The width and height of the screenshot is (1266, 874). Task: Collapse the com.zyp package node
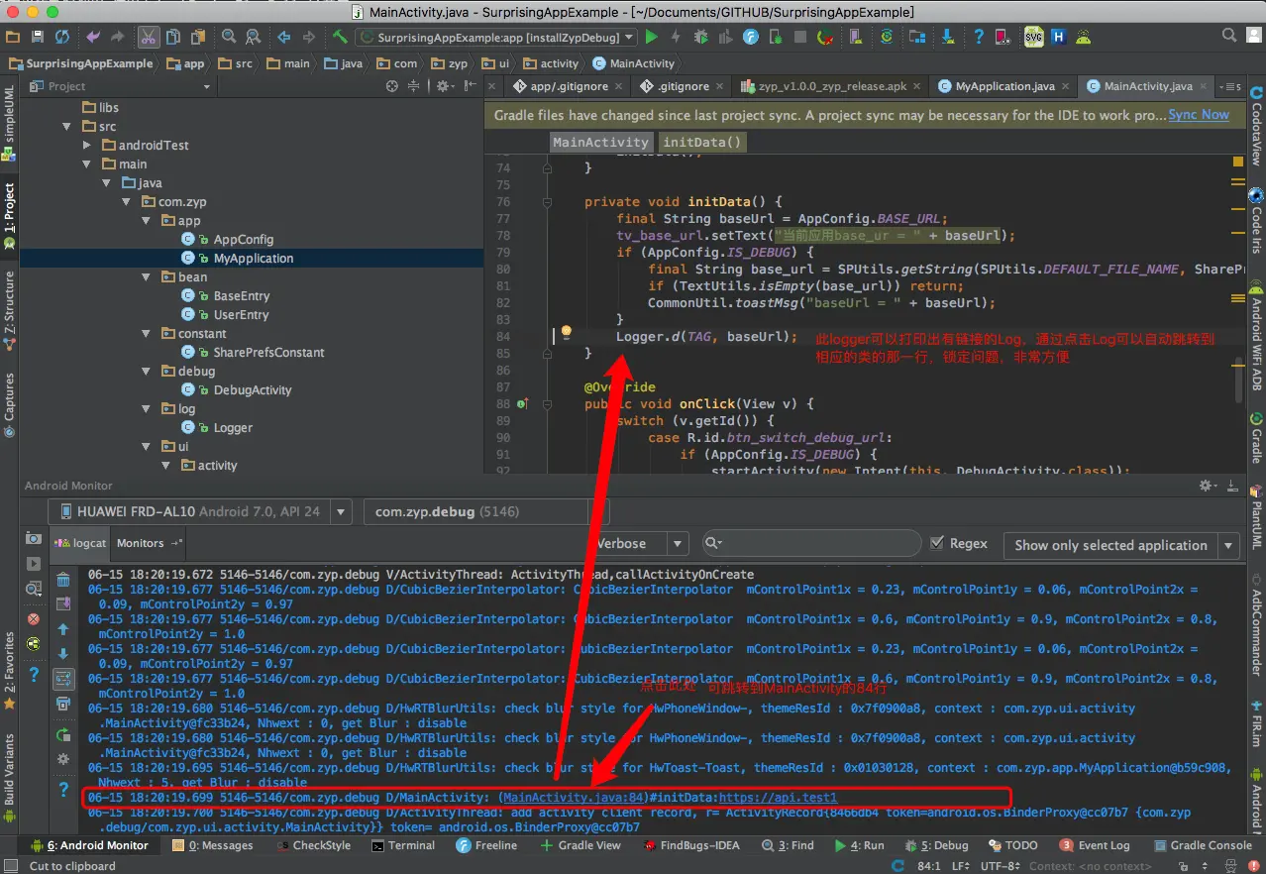[x=126, y=201]
